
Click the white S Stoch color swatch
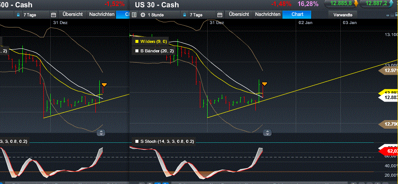click(137, 142)
